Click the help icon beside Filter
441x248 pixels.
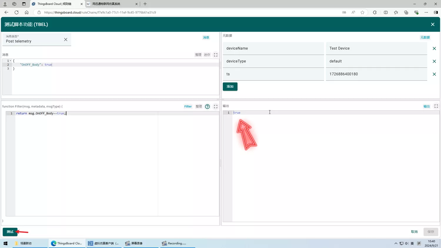click(207, 107)
